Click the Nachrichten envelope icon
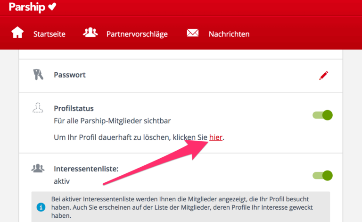 click(x=192, y=33)
